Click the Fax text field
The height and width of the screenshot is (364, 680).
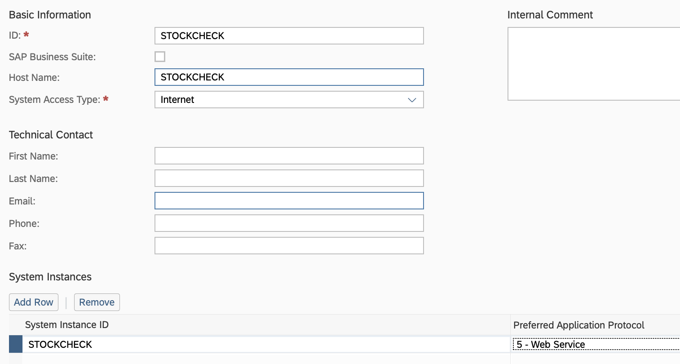pos(288,246)
